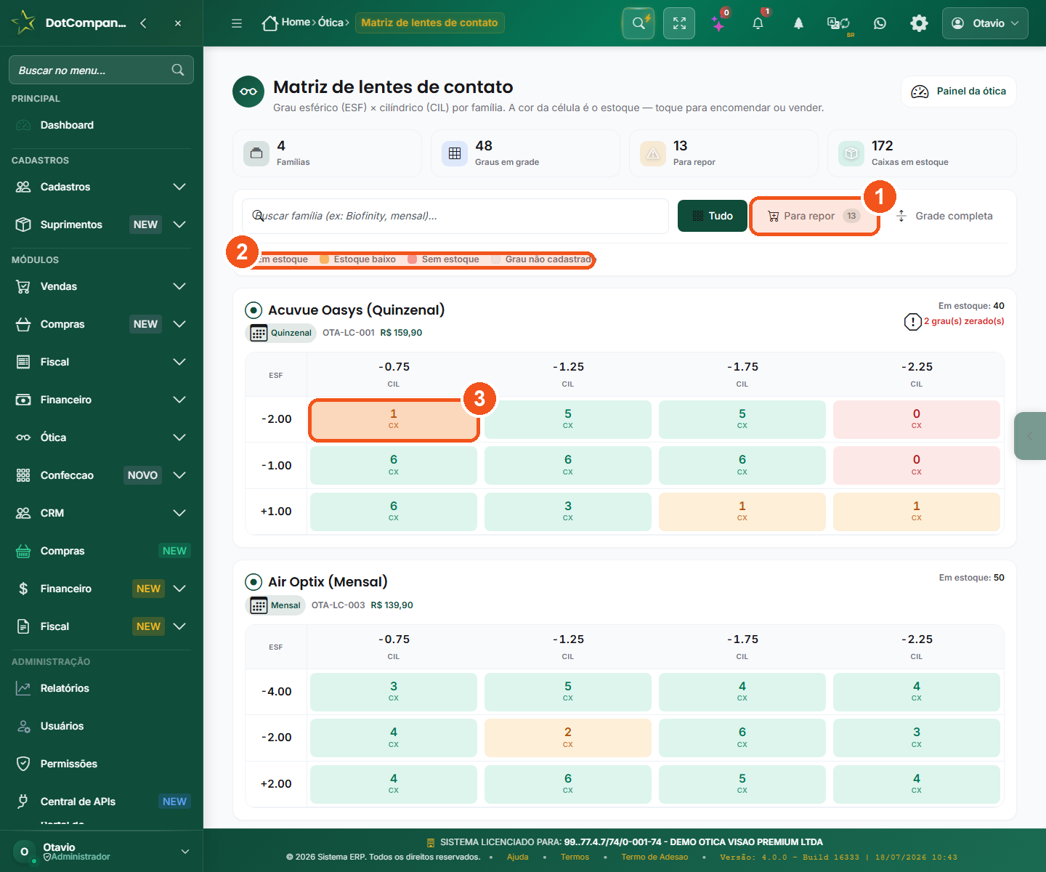Expand the Ótica sidebar menu chevron
The width and height of the screenshot is (1046, 872).
(x=179, y=437)
